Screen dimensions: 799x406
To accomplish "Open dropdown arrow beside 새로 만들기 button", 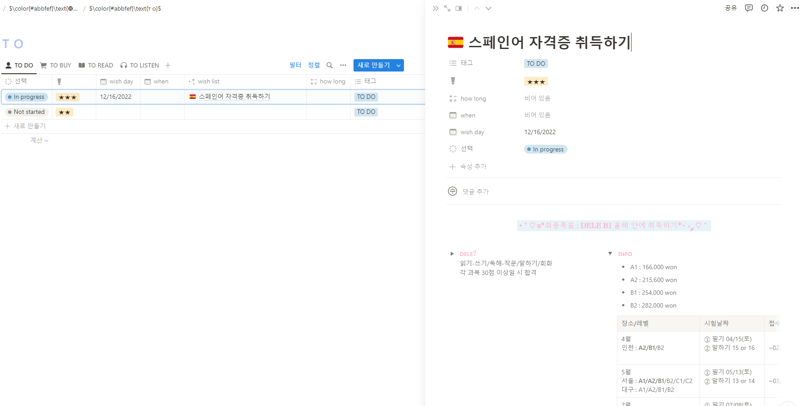I will (x=399, y=65).
